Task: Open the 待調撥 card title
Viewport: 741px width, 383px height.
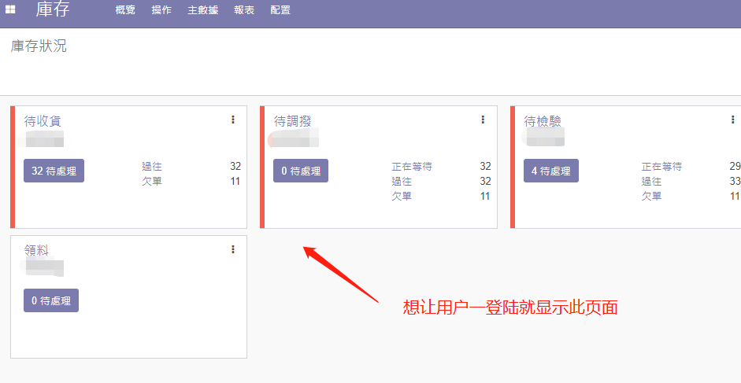Action: tap(293, 121)
